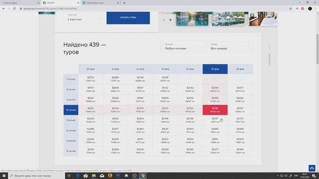Reload the page with the refresh icon
Screen dimensions: 319x179
pos(14,8)
